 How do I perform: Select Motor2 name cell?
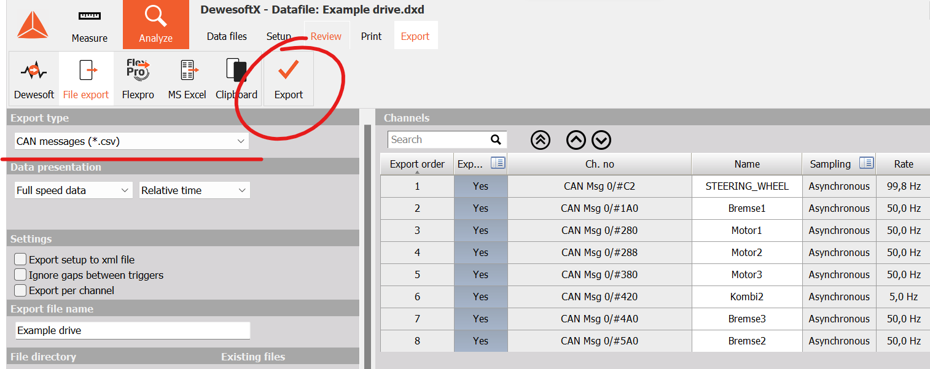coord(747,252)
